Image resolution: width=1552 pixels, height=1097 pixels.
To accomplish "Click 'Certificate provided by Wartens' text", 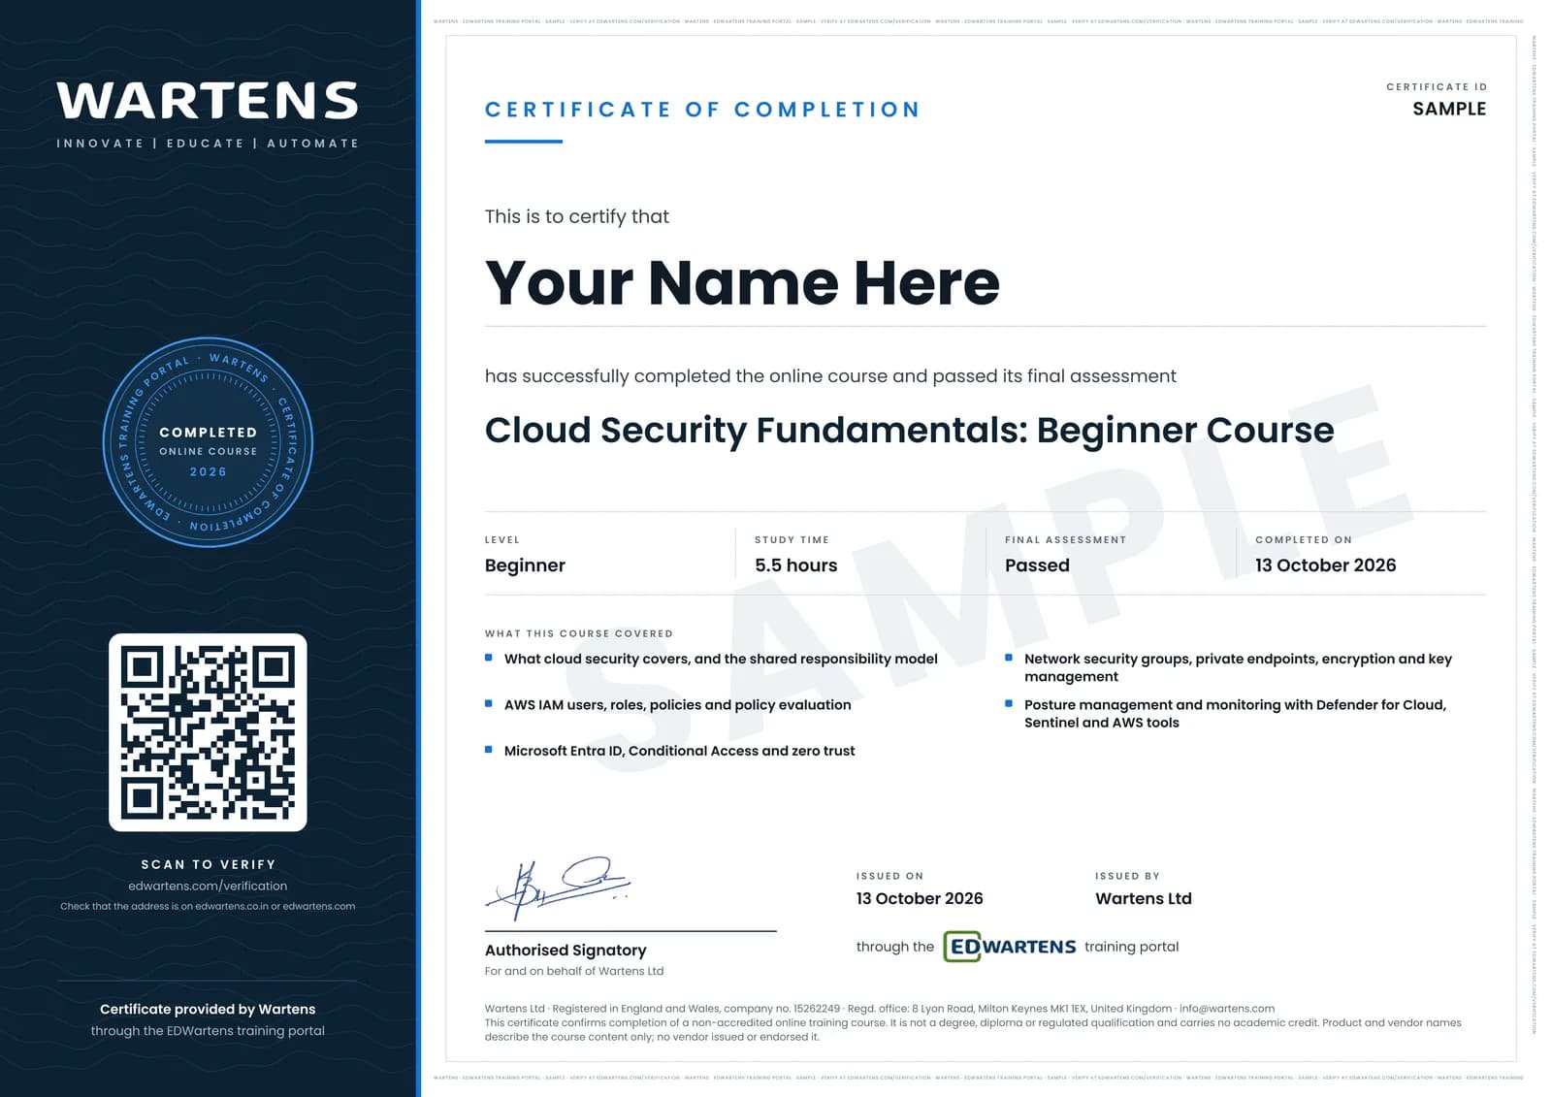I will click(x=208, y=1009).
